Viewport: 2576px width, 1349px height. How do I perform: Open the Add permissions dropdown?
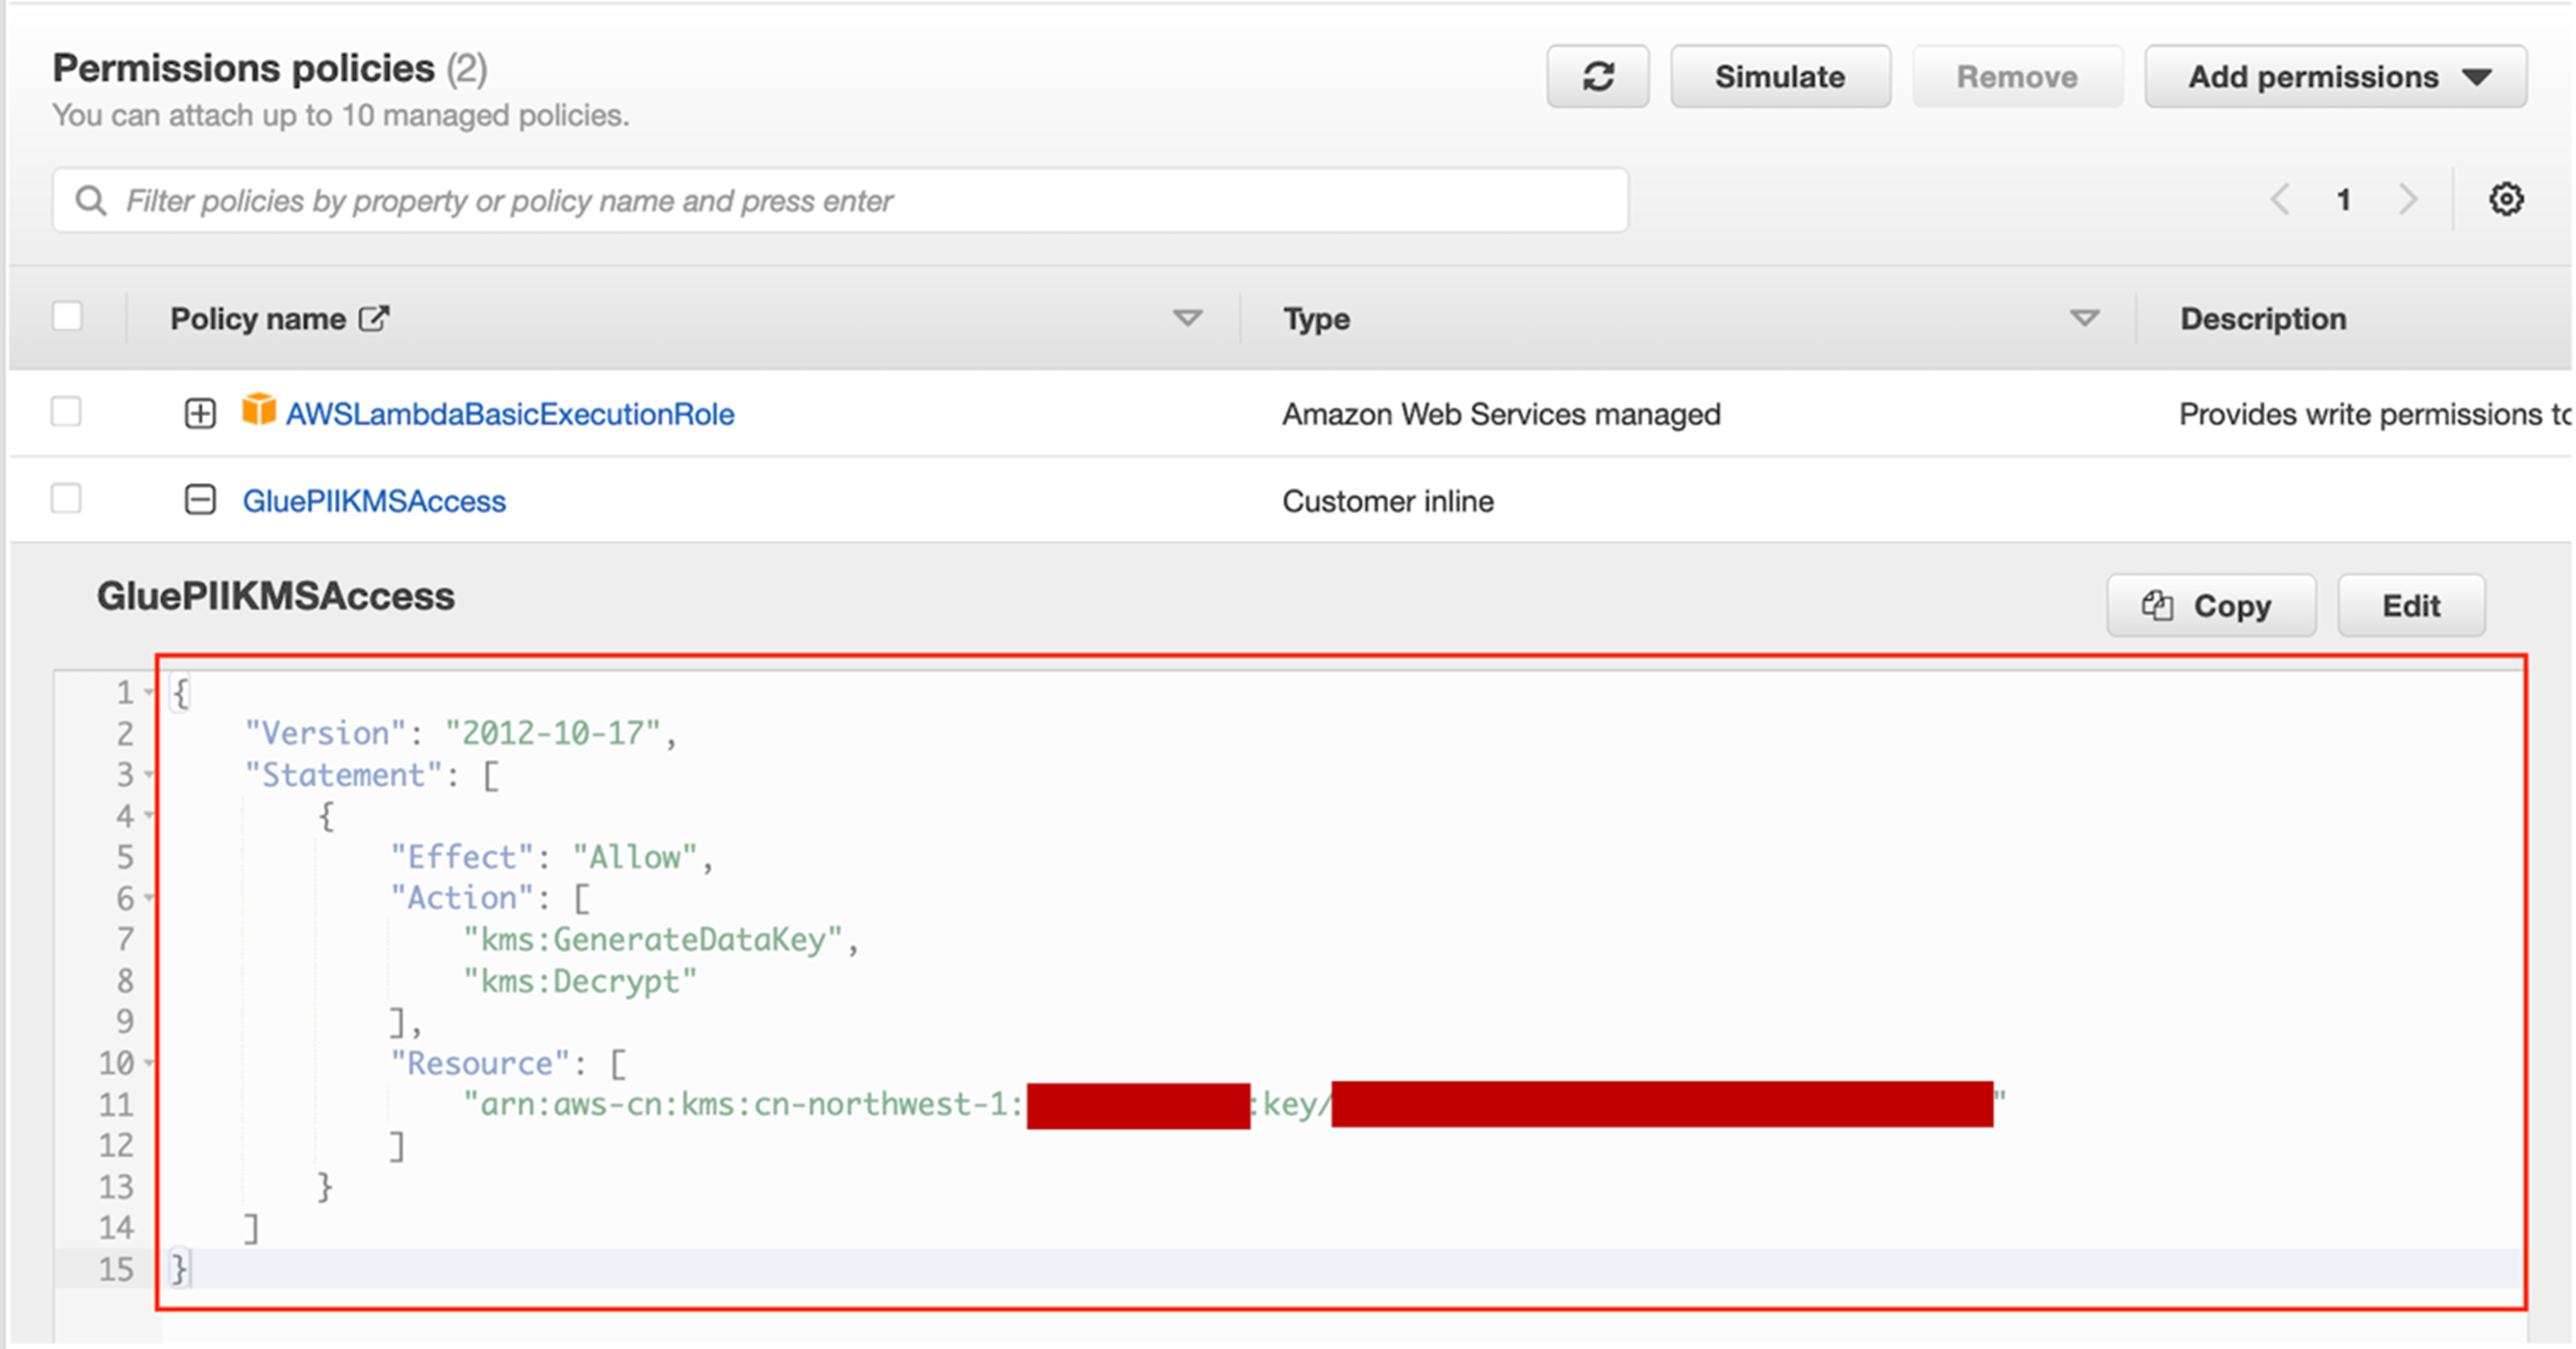(2335, 77)
